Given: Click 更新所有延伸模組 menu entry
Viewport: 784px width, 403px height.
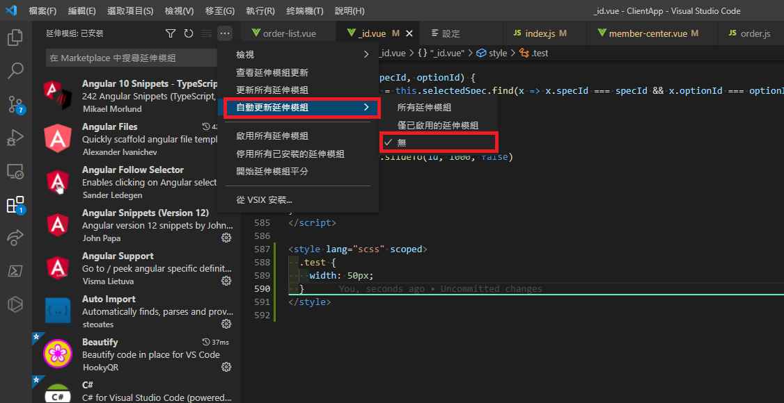Looking at the screenshot, I should click(272, 90).
